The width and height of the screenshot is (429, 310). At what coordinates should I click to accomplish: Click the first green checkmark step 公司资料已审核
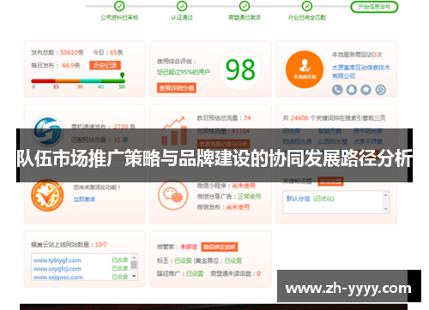coord(119,6)
